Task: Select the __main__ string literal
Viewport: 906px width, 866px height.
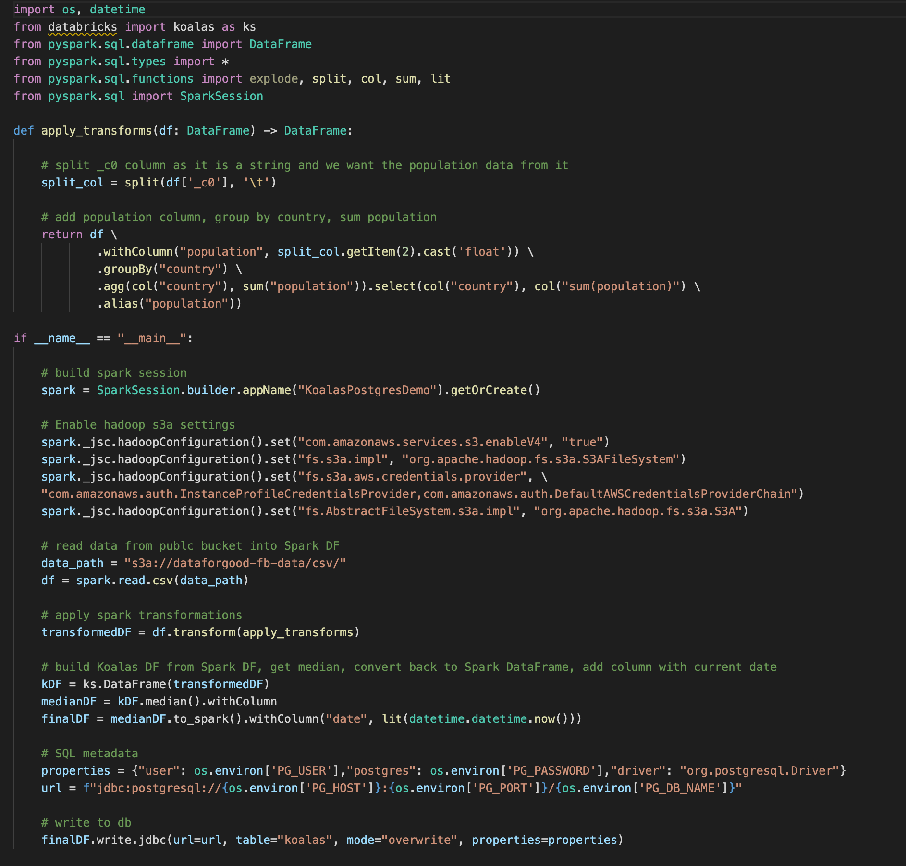Action: [x=153, y=338]
